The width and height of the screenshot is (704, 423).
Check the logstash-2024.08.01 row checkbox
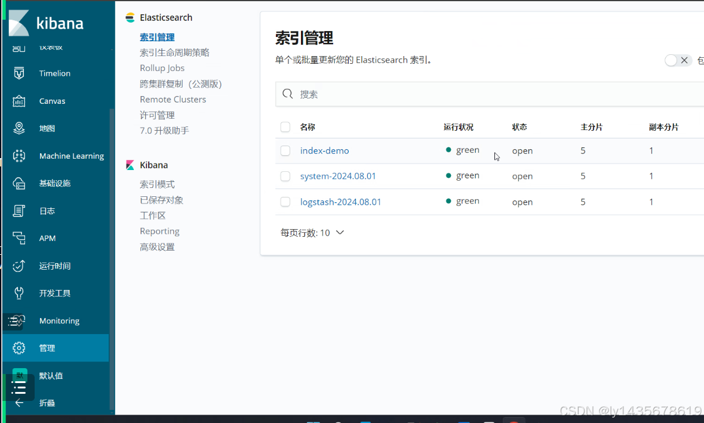point(285,202)
